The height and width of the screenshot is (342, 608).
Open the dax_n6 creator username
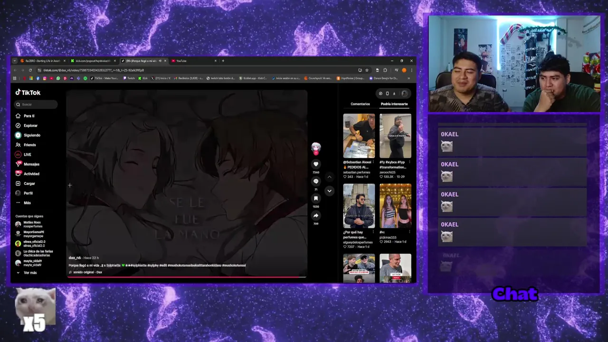75,258
